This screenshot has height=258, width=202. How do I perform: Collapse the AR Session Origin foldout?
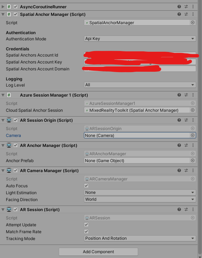3,120
